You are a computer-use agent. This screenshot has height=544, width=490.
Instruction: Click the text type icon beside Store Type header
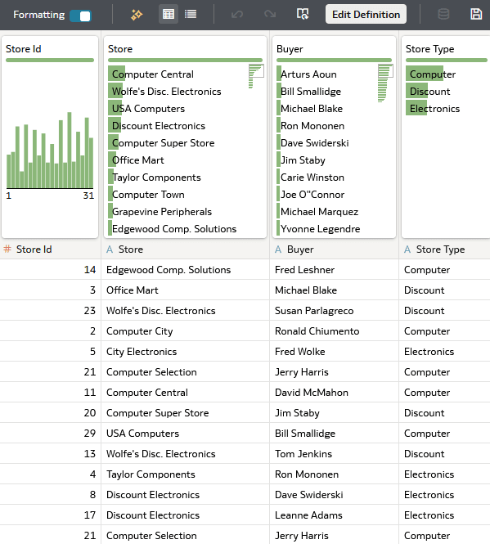[407, 250]
